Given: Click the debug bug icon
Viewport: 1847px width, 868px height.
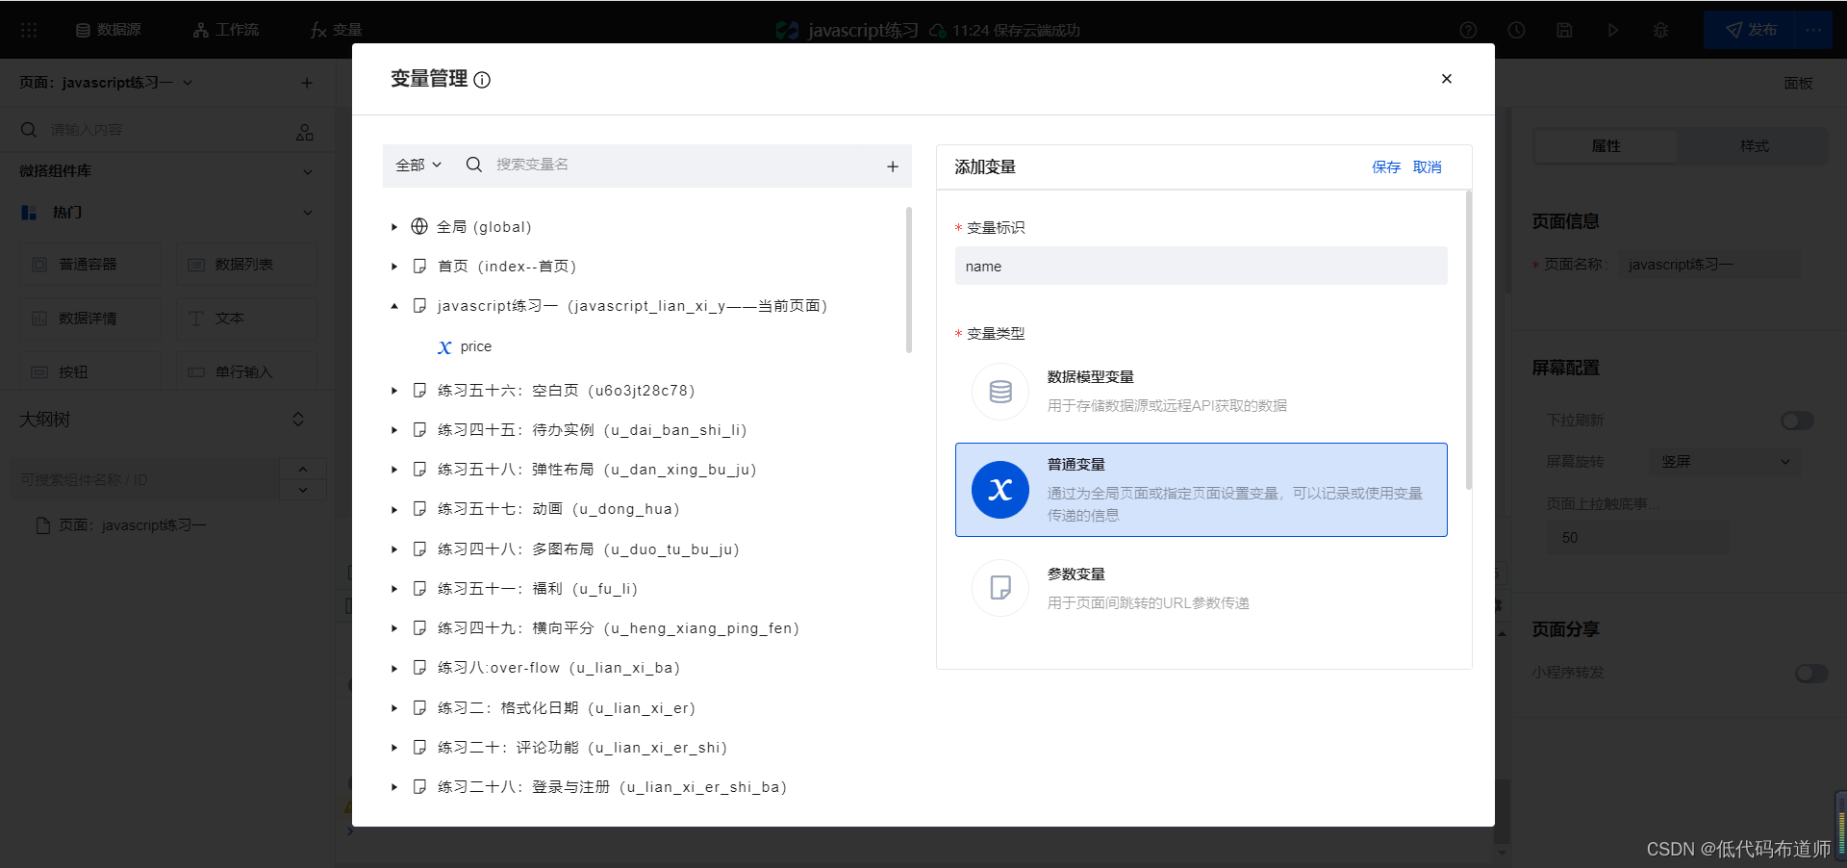Looking at the screenshot, I should [x=1660, y=30].
